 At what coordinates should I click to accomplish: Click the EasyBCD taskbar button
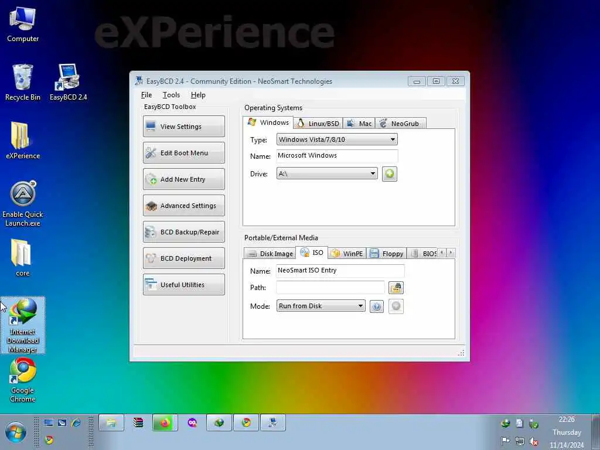(273, 423)
